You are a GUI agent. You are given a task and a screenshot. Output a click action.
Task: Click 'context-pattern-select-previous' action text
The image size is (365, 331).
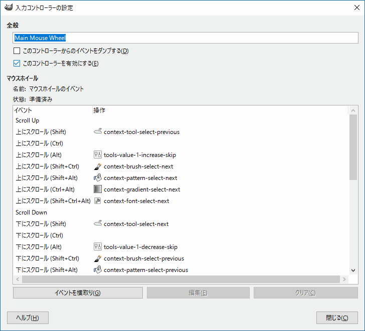tap(146, 270)
